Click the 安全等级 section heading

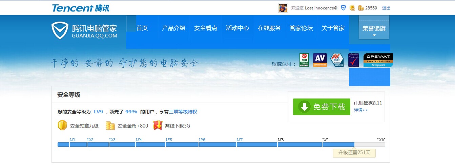click(69, 95)
